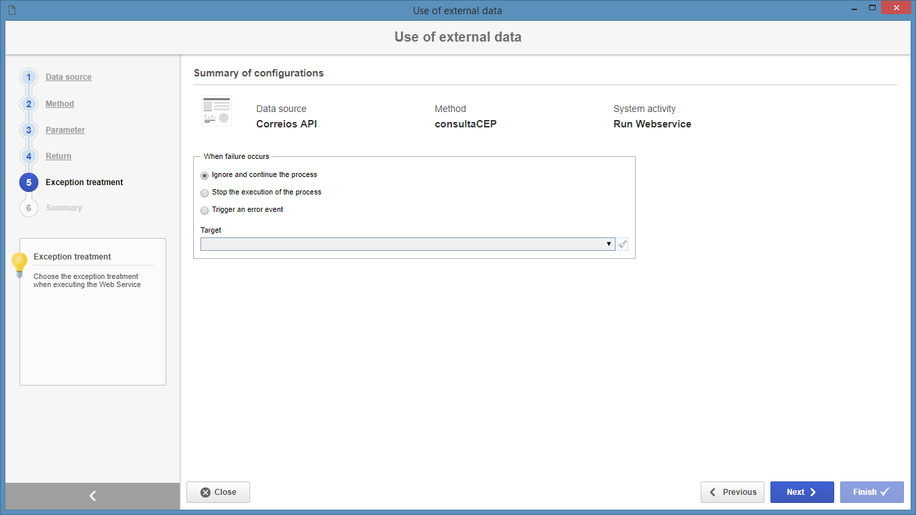Screen dimensions: 916x515
Task: Click the Previous button
Action: pos(732,492)
